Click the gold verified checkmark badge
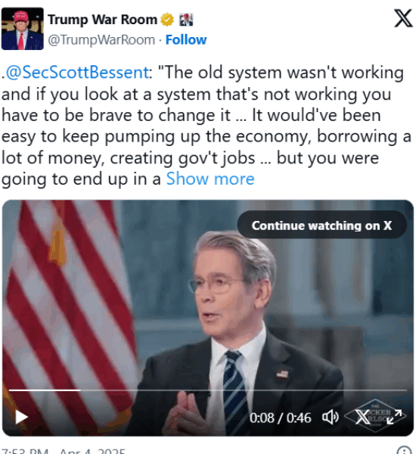This screenshot has width=416, height=454. pos(167,20)
